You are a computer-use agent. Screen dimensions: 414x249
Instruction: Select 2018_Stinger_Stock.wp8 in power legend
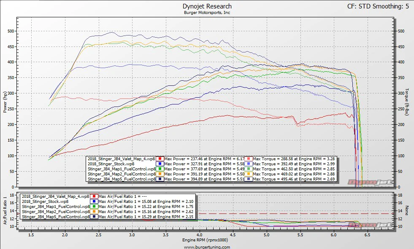(x=111, y=164)
